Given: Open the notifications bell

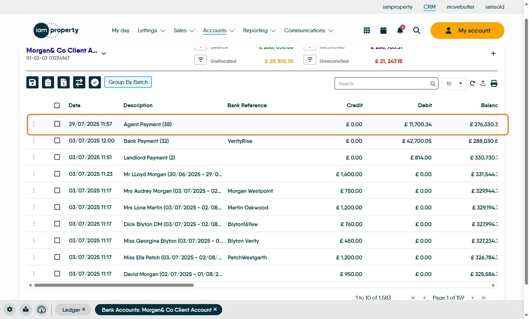Looking at the screenshot, I should (x=400, y=31).
